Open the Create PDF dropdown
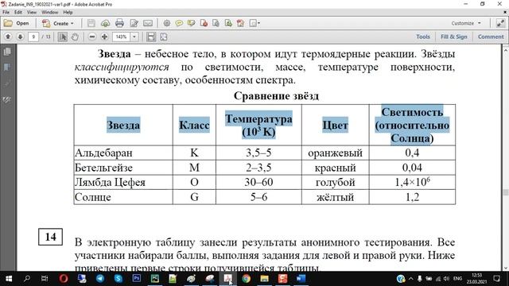This screenshot has height=286, width=509. (58, 23)
